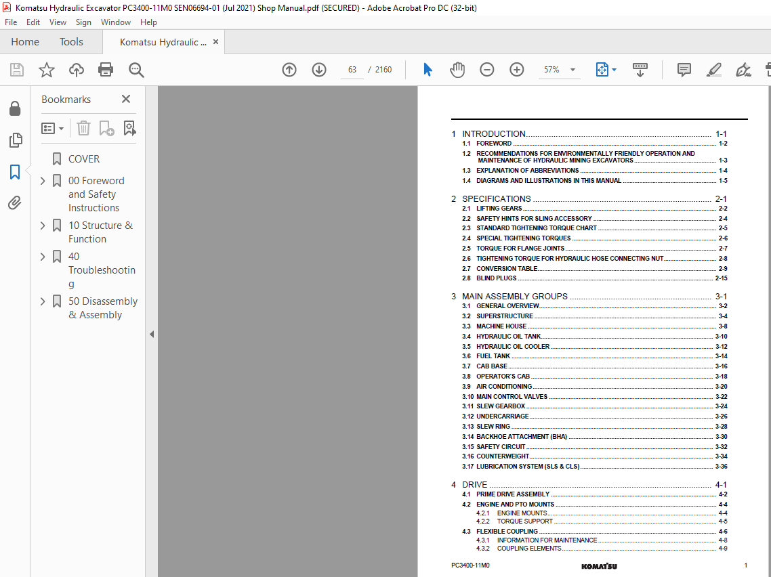Delete selected bookmark trash icon

click(x=83, y=128)
